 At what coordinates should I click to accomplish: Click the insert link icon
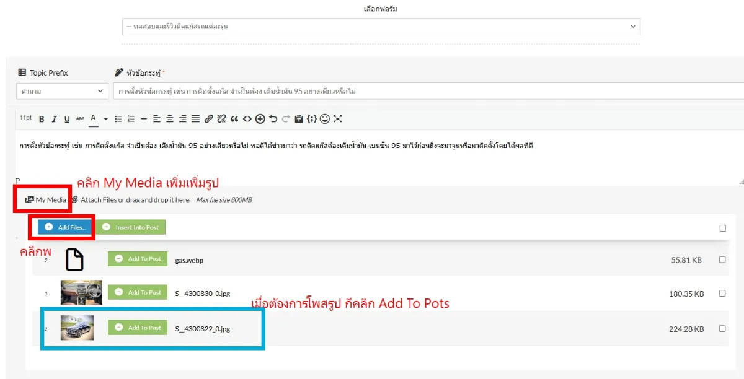(x=209, y=119)
